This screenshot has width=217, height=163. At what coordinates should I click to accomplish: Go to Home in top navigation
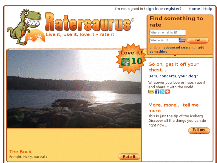tap(194, 9)
